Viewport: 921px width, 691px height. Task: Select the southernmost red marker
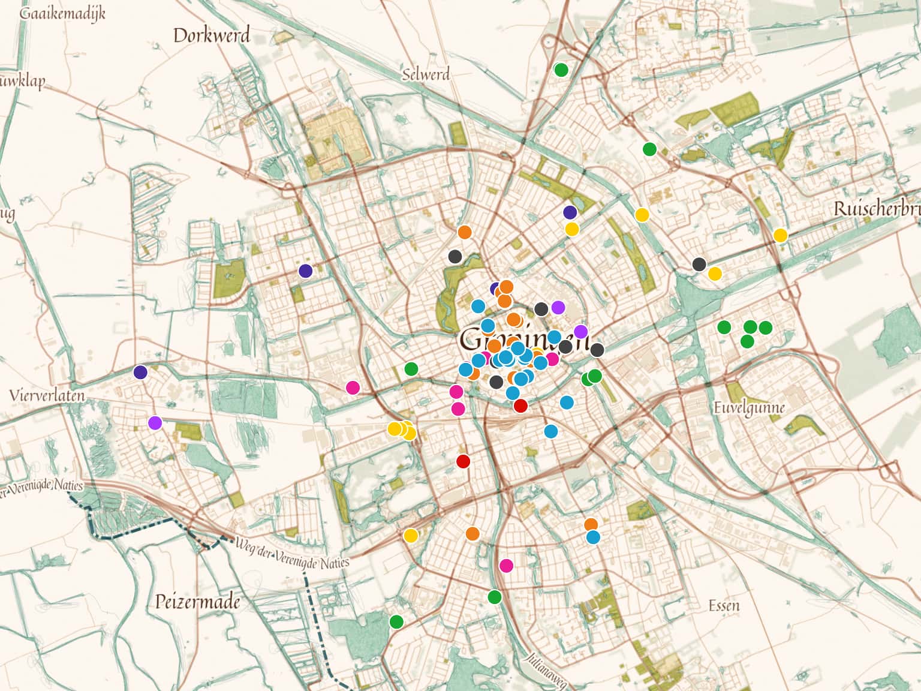point(463,461)
